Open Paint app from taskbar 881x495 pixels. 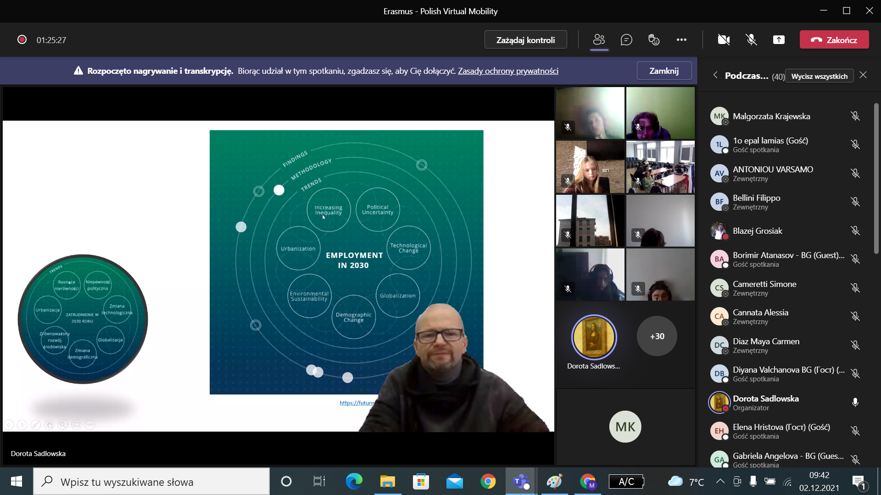point(554,481)
